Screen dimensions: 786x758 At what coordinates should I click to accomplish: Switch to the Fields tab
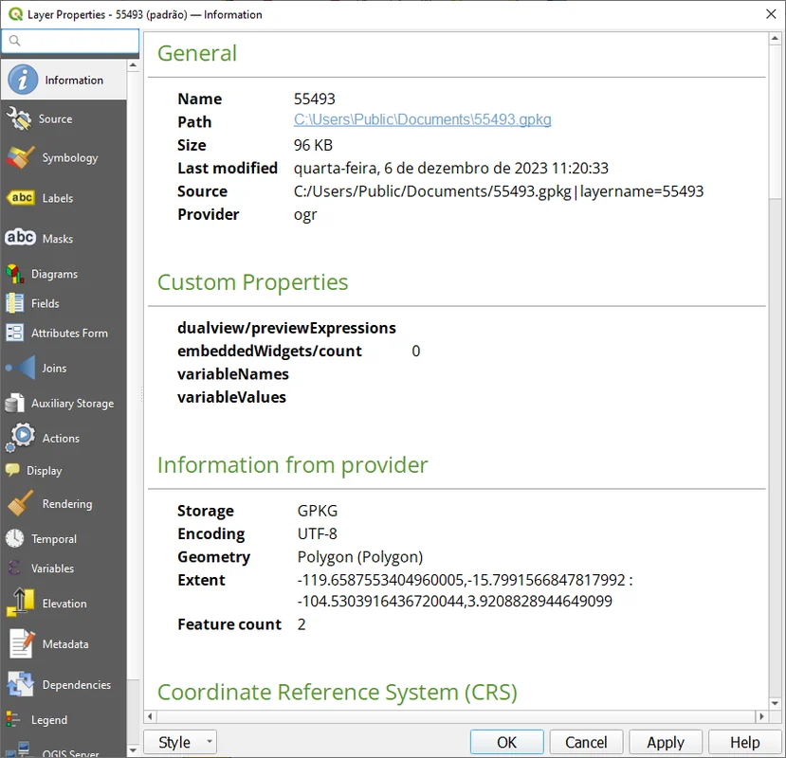(45, 303)
